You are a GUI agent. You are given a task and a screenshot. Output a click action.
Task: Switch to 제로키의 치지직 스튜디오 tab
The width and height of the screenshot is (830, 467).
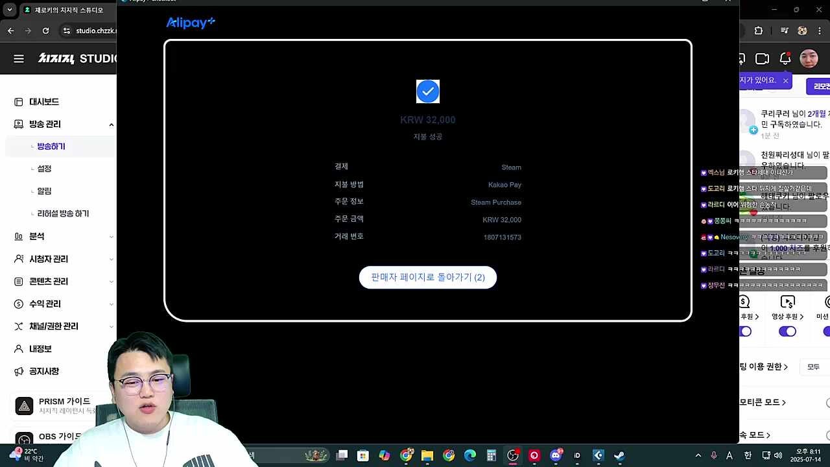[68, 10]
